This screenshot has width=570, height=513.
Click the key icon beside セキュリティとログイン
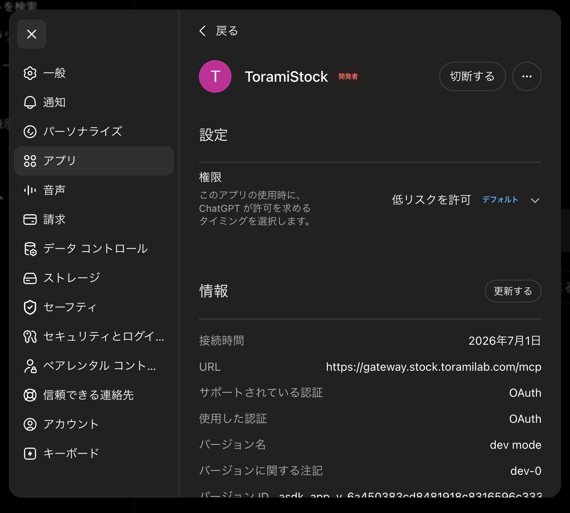point(30,337)
